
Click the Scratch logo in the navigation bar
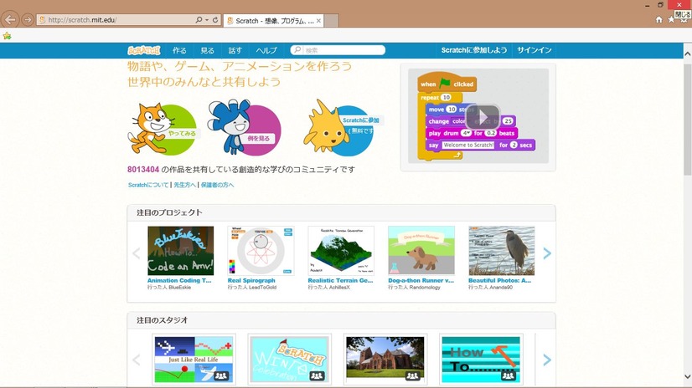[x=142, y=50]
